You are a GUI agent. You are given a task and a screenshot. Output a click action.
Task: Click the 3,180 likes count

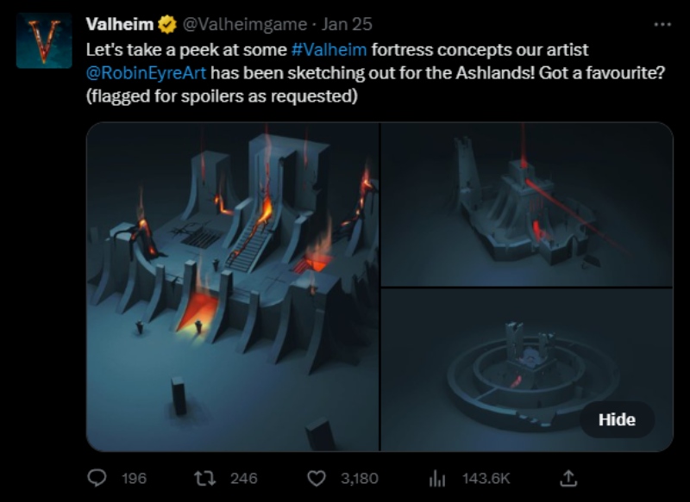[x=360, y=478]
